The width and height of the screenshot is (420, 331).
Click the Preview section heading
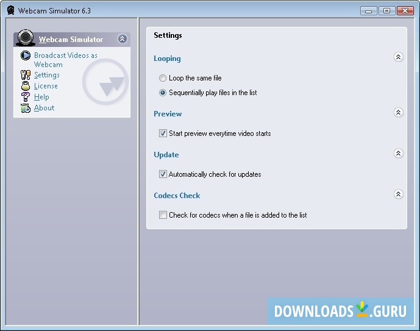[168, 114]
